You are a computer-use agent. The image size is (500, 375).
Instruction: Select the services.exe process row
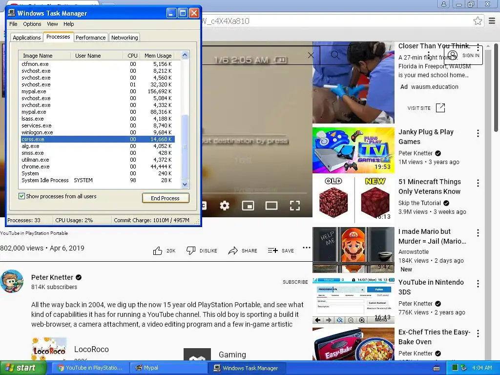pyautogui.click(x=98, y=125)
